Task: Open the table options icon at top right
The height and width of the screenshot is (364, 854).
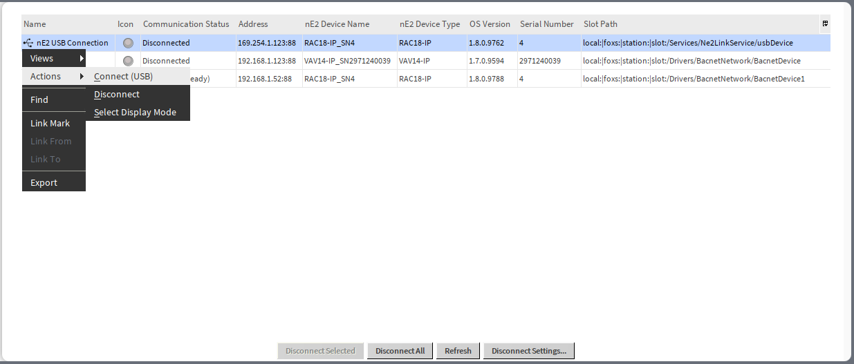Action: pos(825,23)
